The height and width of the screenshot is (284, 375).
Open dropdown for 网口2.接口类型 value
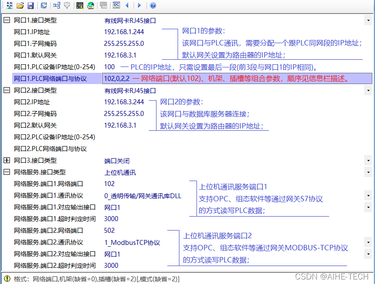click(368, 91)
